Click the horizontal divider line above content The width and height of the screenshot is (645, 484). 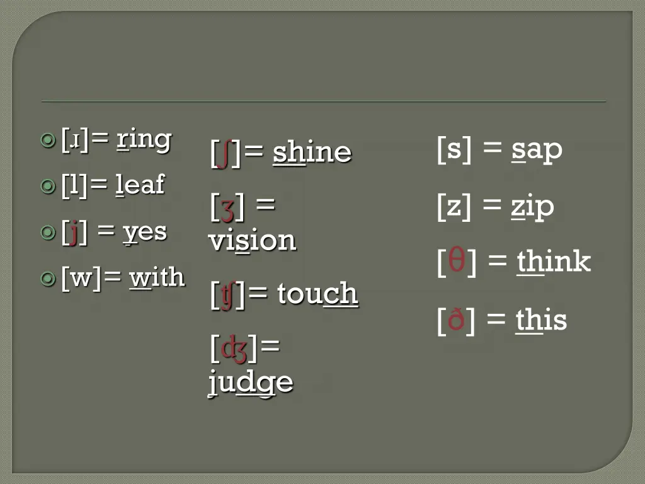[x=323, y=101]
